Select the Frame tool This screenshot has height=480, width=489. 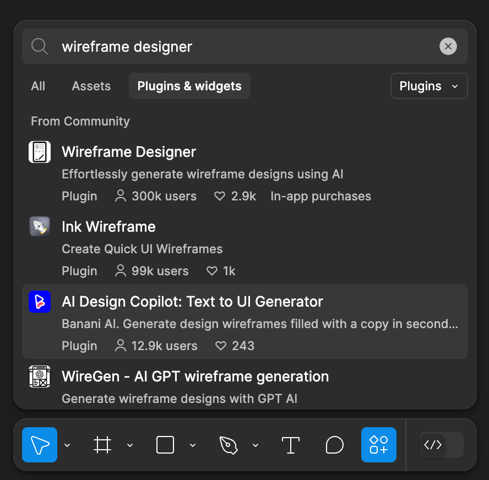click(102, 445)
